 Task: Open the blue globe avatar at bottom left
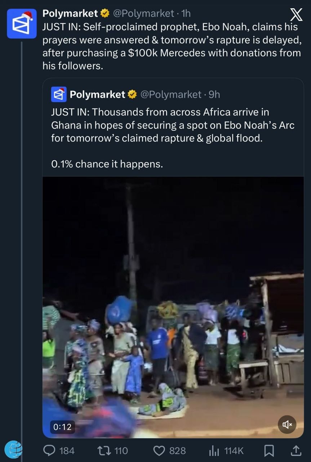point(13,450)
